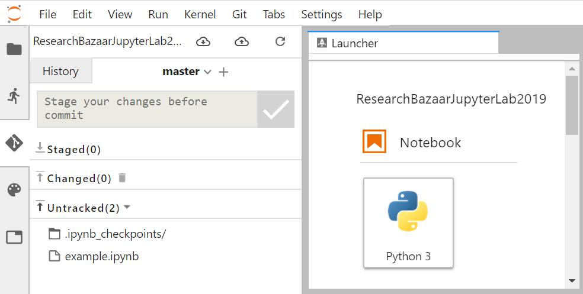Refresh the Git repository status
Viewport: 583px width, 294px height.
280,41
